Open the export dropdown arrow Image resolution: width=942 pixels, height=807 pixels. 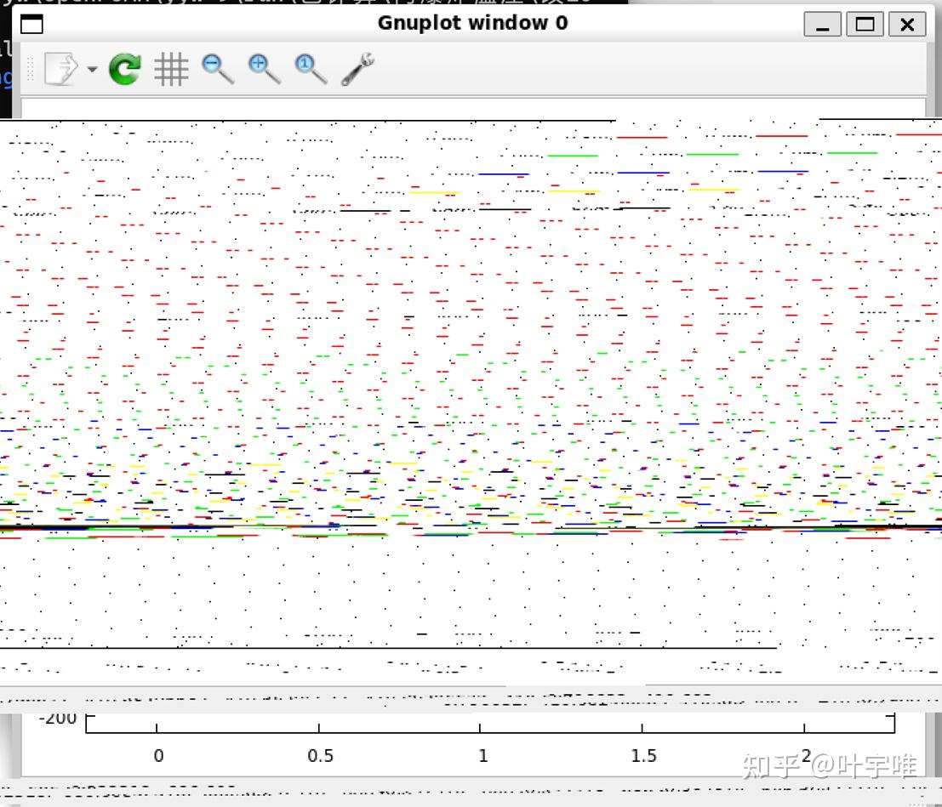pos(92,70)
